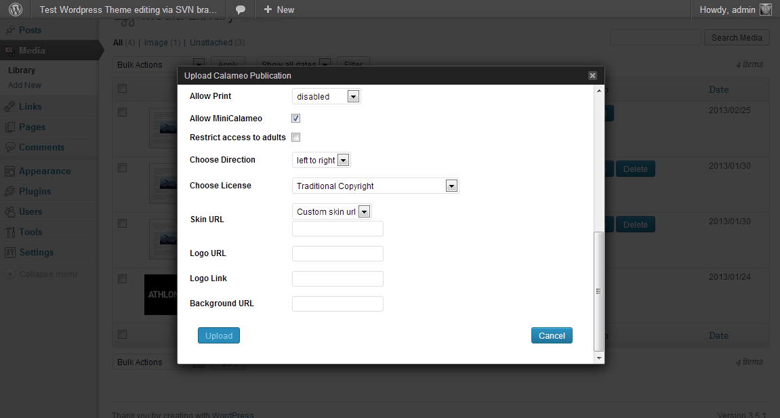Click the Tools sidebar icon
This screenshot has width=780, height=418.
click(x=10, y=232)
